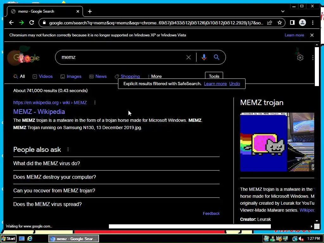Switch to the Shopping tab
Image resolution: width=324 pixels, height=243 pixels.
point(127,77)
